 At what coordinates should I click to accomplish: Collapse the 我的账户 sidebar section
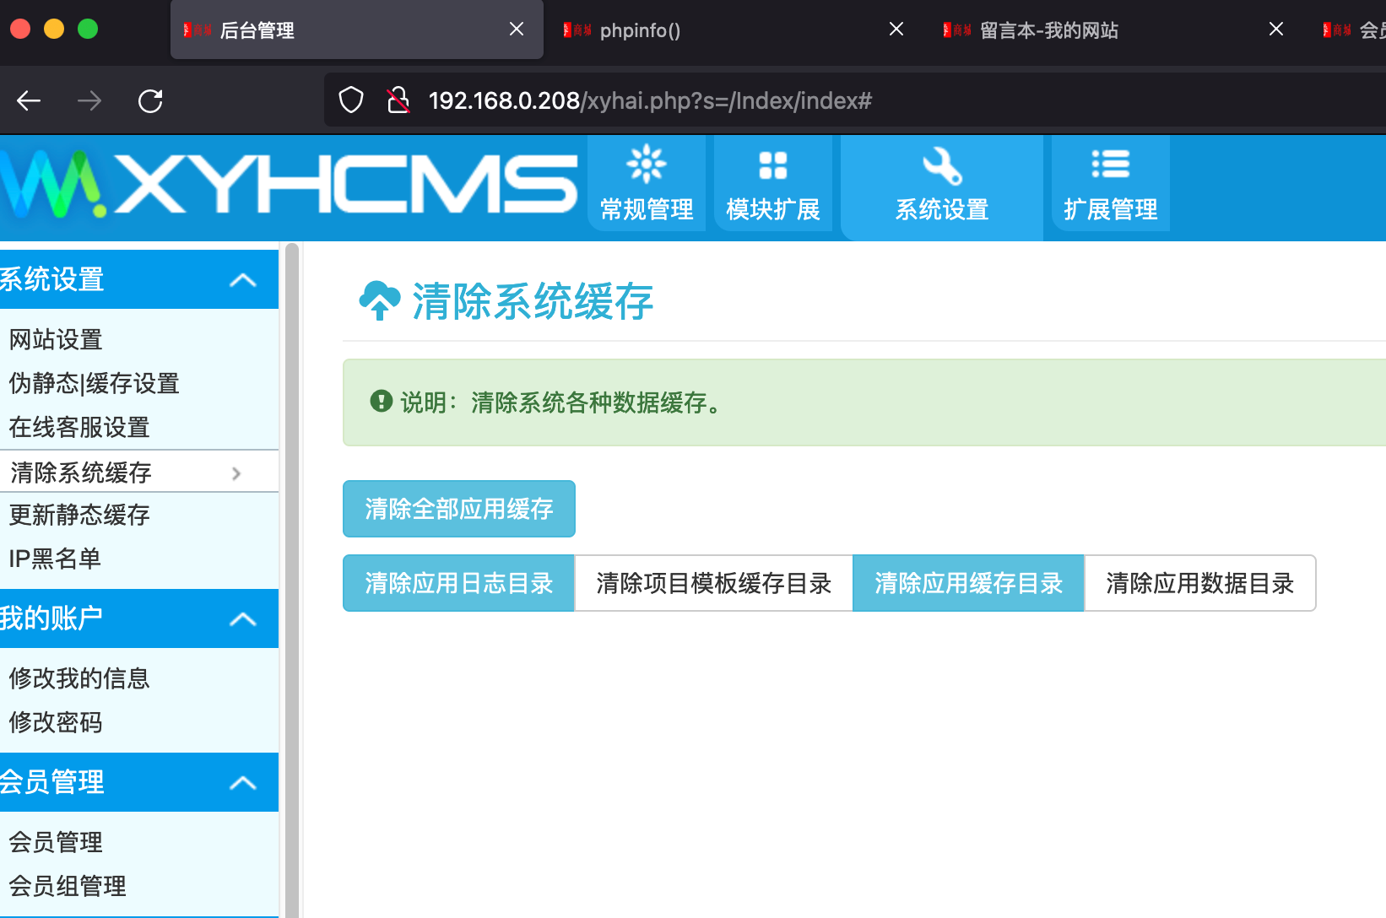click(243, 619)
